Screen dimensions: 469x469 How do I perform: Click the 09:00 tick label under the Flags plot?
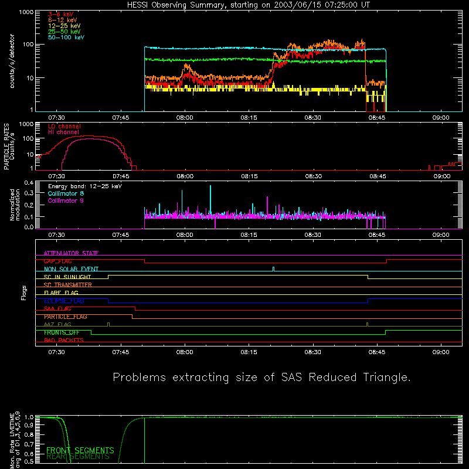point(441,352)
